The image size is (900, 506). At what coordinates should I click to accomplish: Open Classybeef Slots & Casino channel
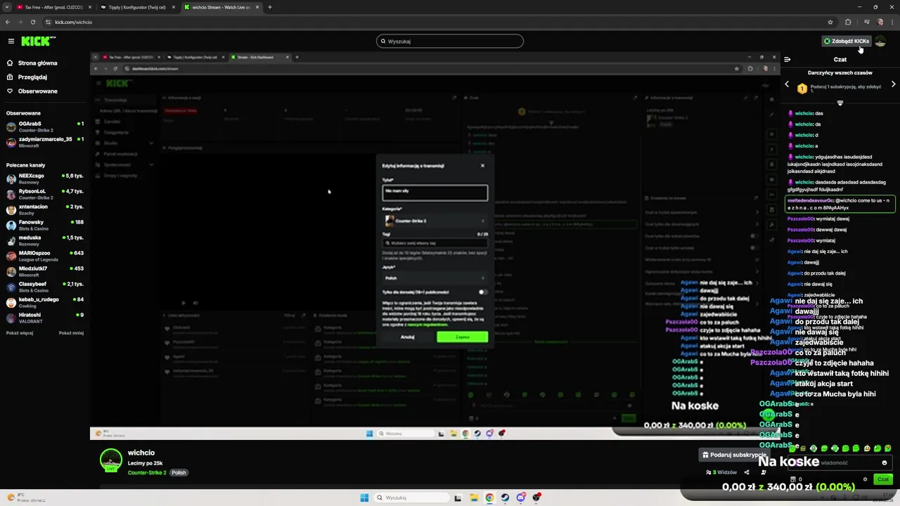44,287
